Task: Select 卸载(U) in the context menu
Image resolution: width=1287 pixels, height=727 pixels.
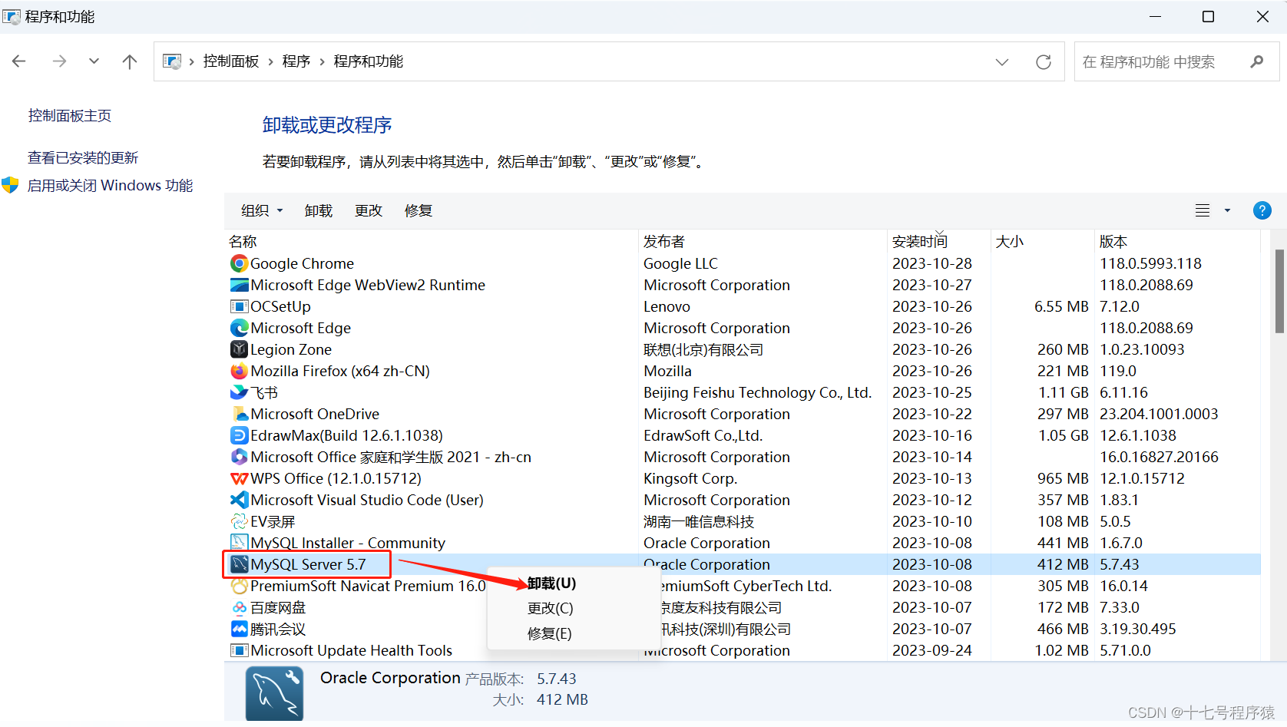Action: (x=551, y=583)
